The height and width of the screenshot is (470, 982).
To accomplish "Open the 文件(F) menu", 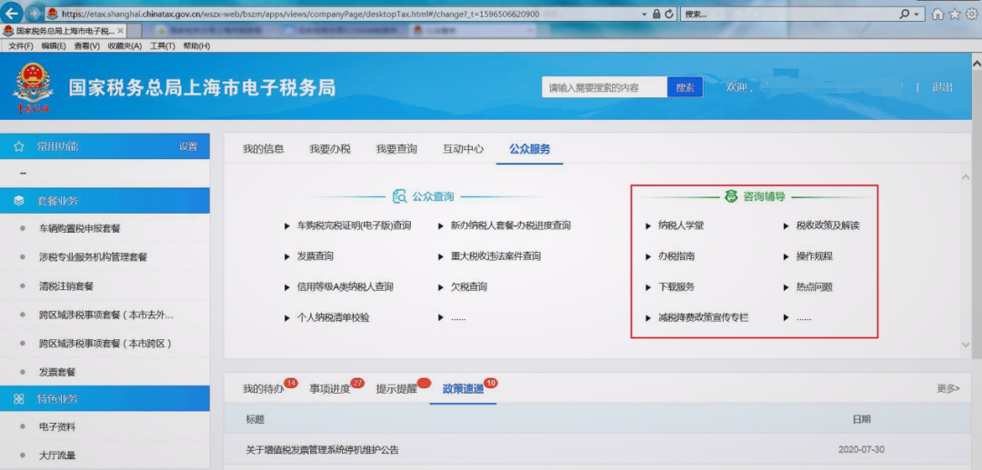I will [21, 45].
